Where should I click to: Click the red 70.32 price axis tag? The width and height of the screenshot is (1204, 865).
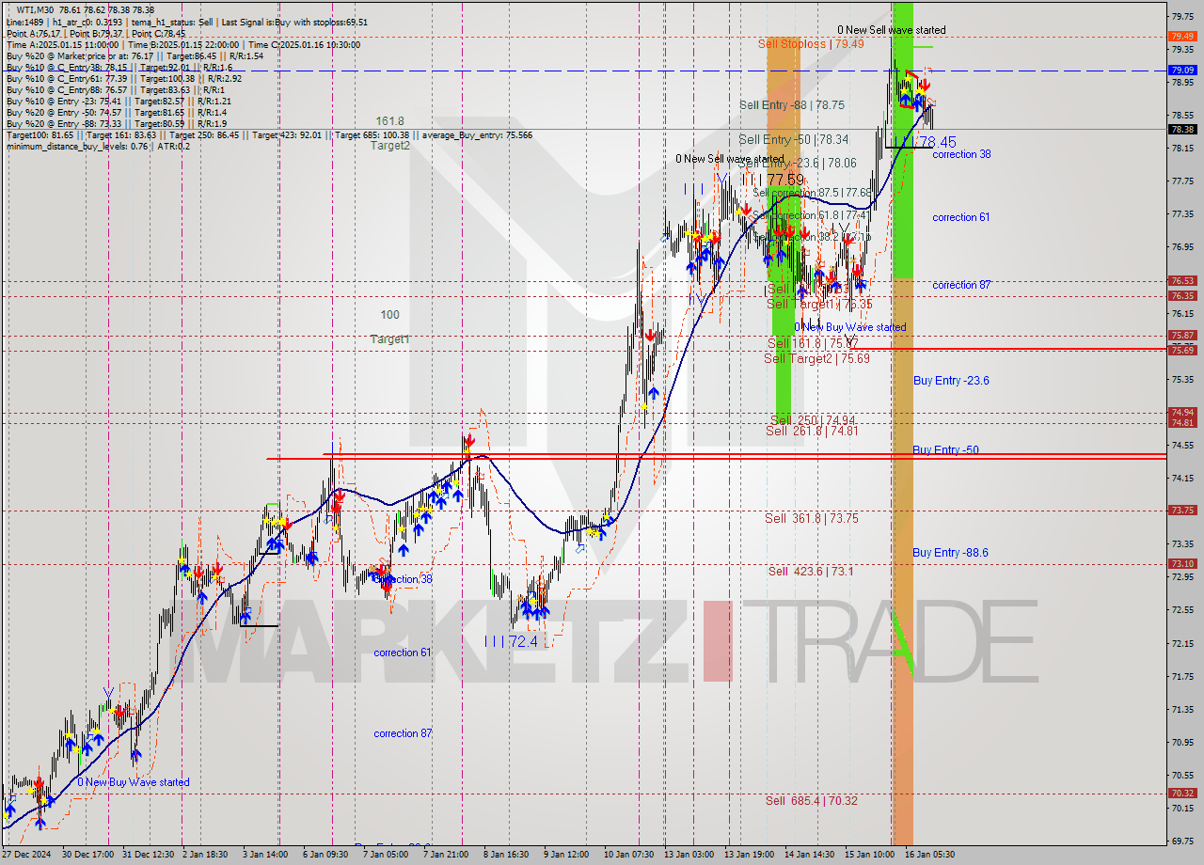click(1181, 793)
